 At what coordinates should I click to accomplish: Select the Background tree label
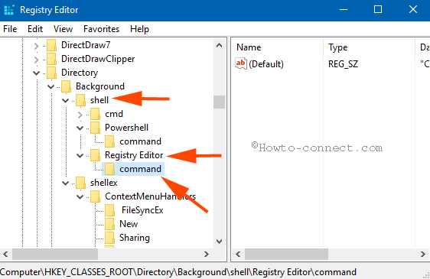click(x=100, y=86)
